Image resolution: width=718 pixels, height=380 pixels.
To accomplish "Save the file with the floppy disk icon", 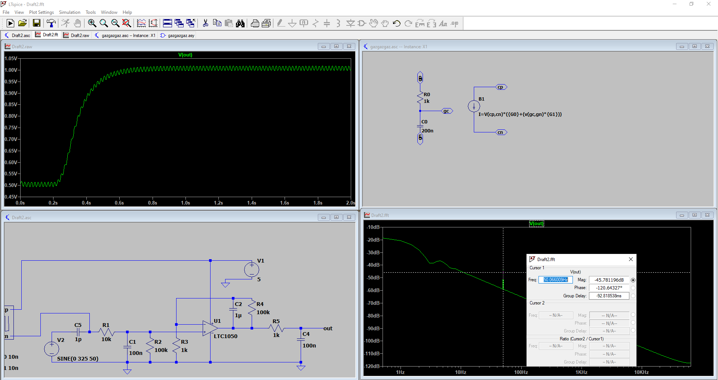I will (37, 23).
